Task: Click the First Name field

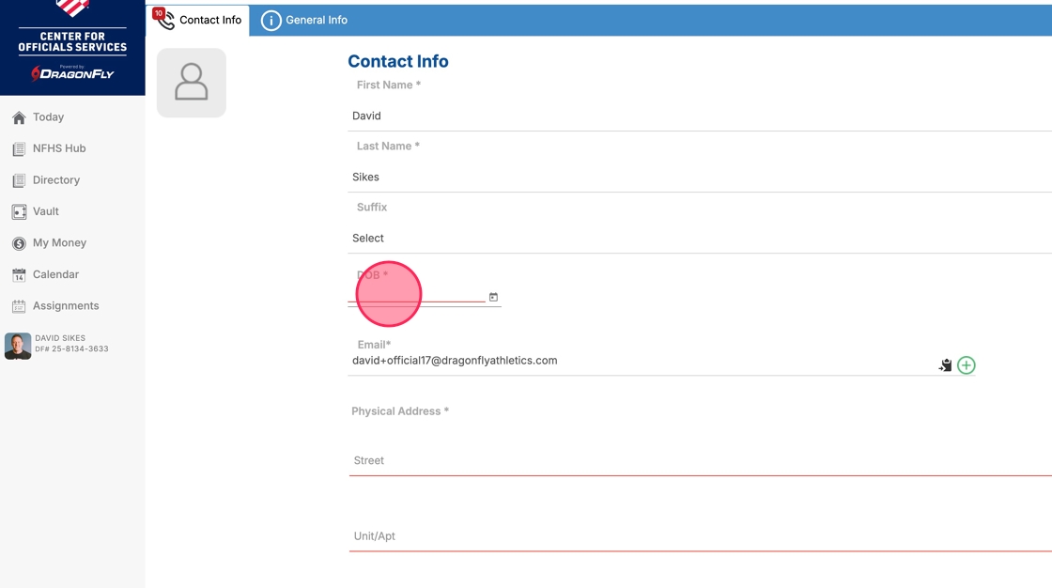Action: pyautogui.click(x=699, y=116)
